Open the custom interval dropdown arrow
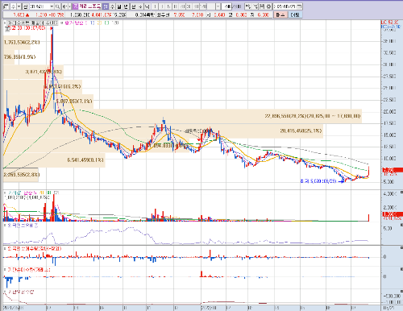The height and width of the screenshot is (311, 403). click(x=218, y=6)
